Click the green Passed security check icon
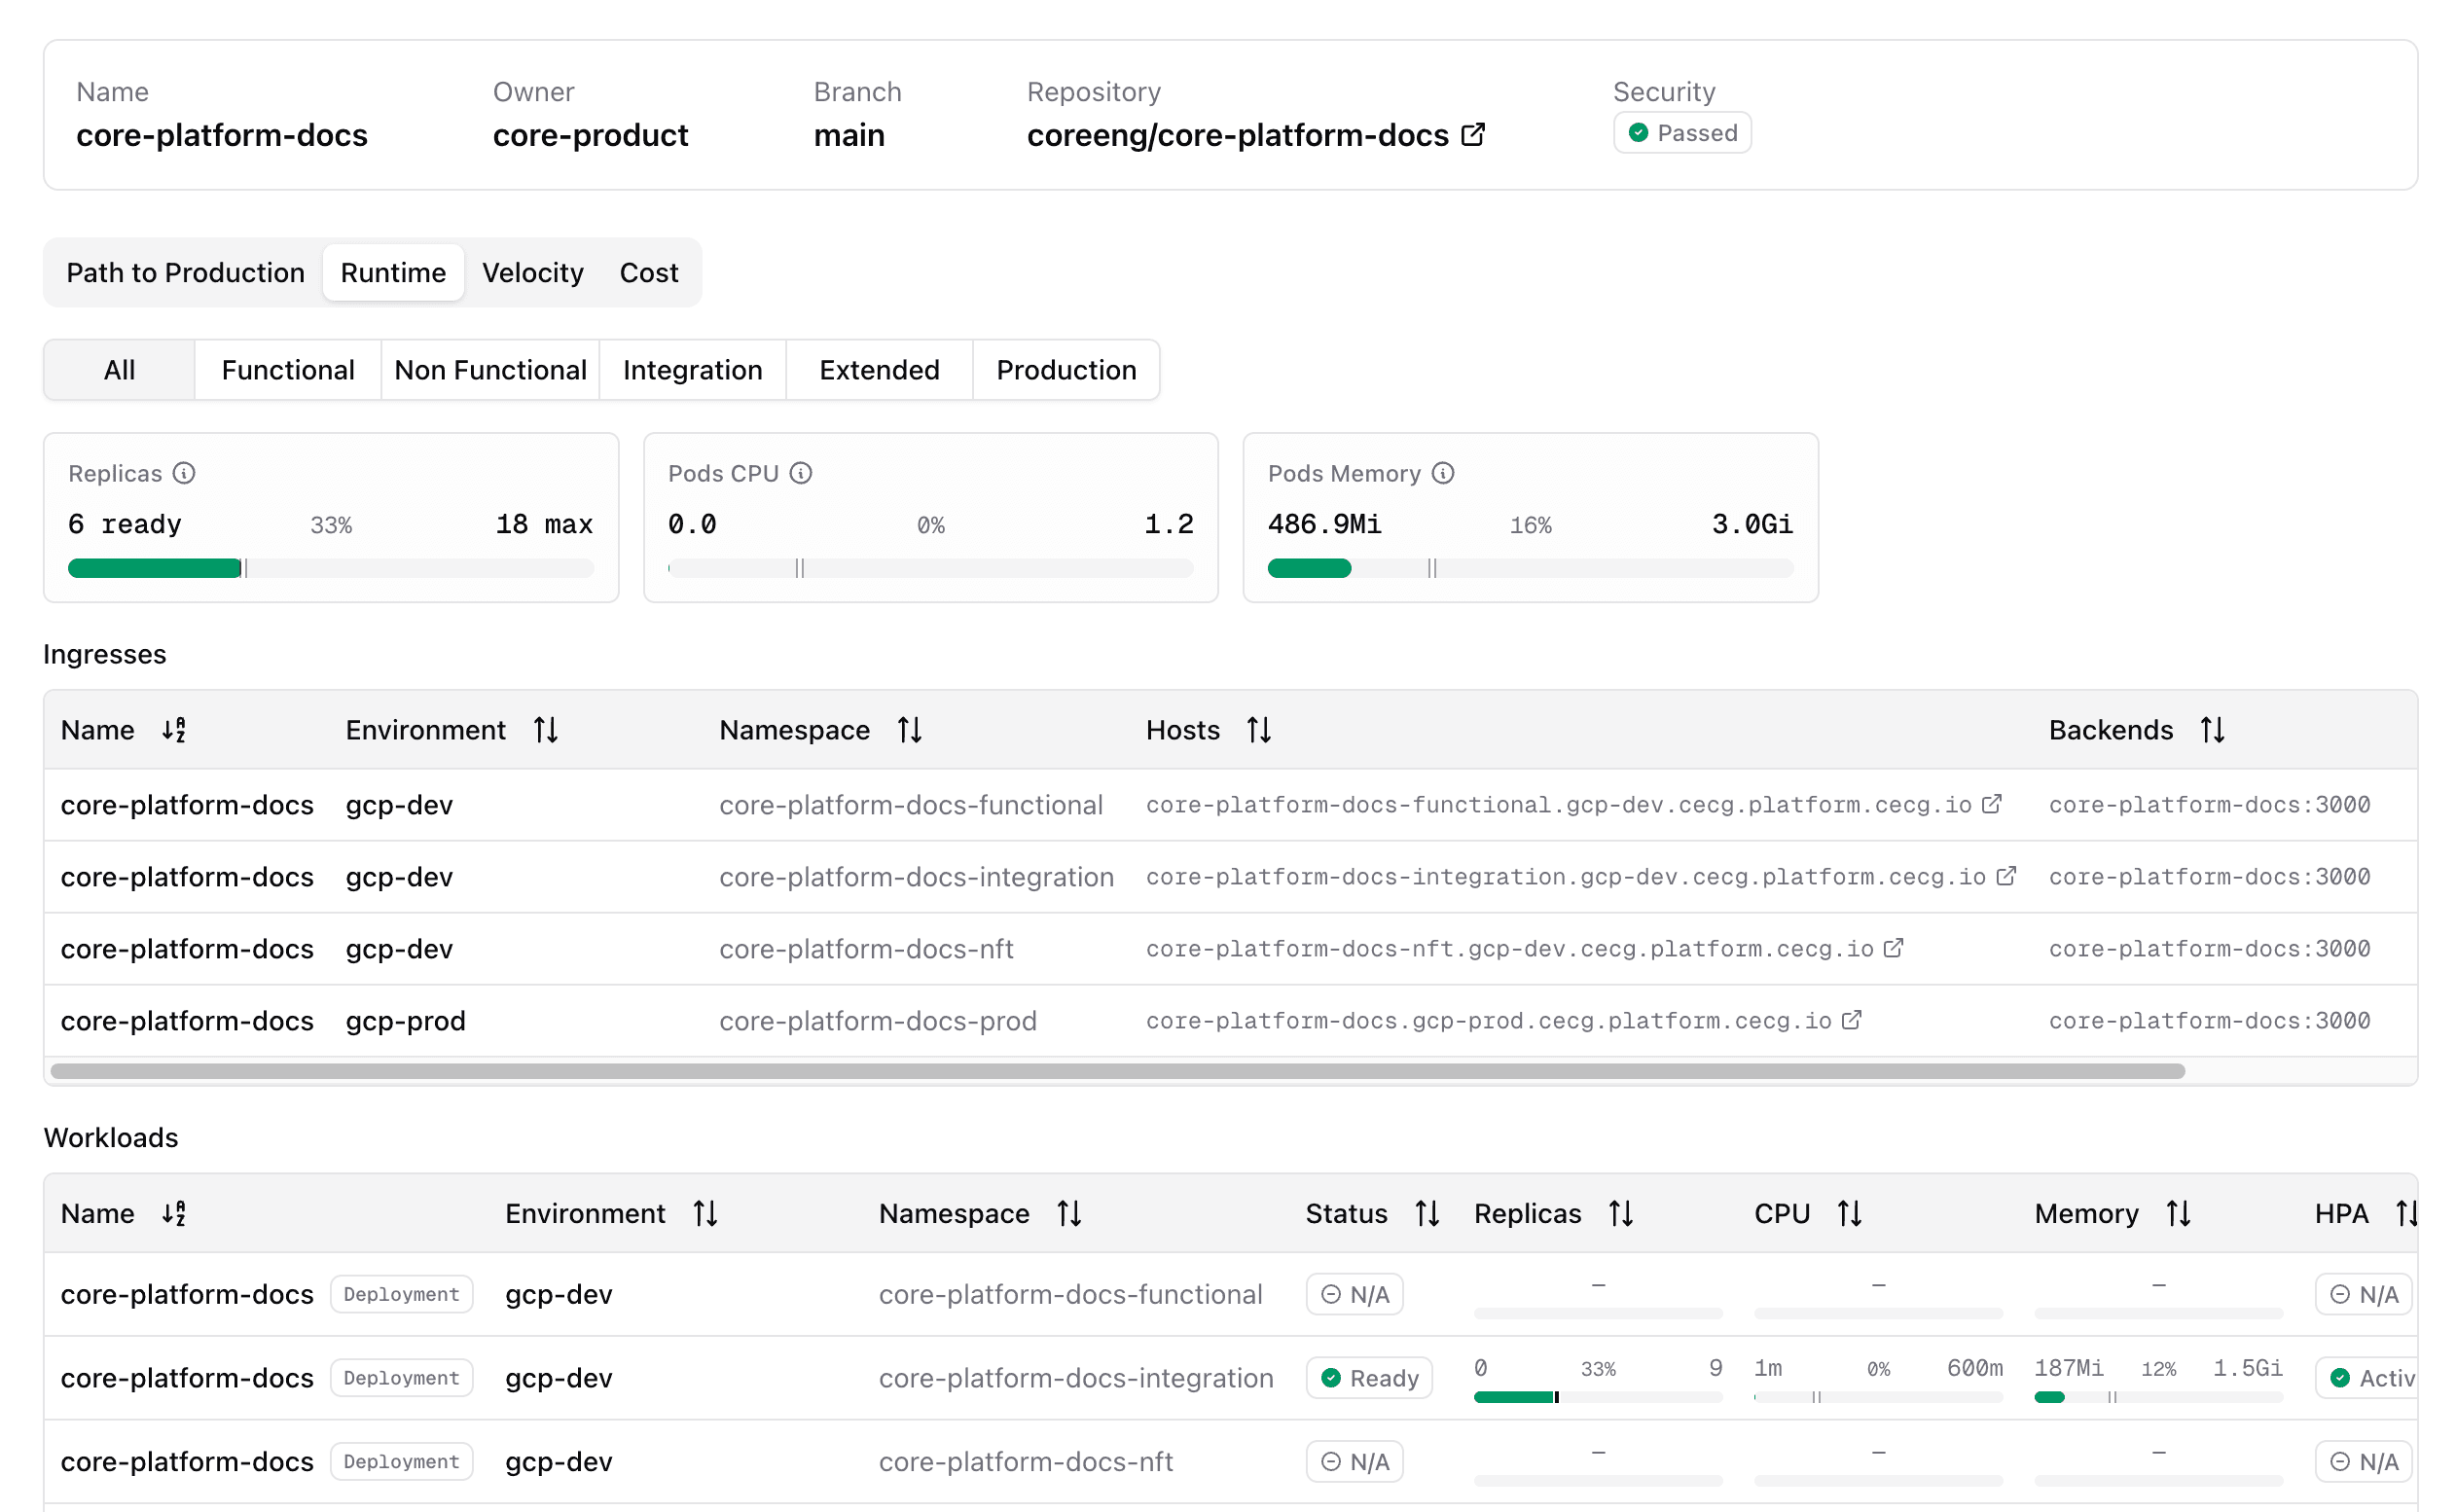The image size is (2456, 1512). coord(1638,133)
